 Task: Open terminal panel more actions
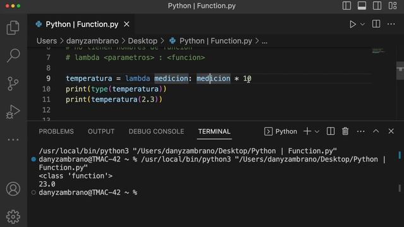[360, 132]
